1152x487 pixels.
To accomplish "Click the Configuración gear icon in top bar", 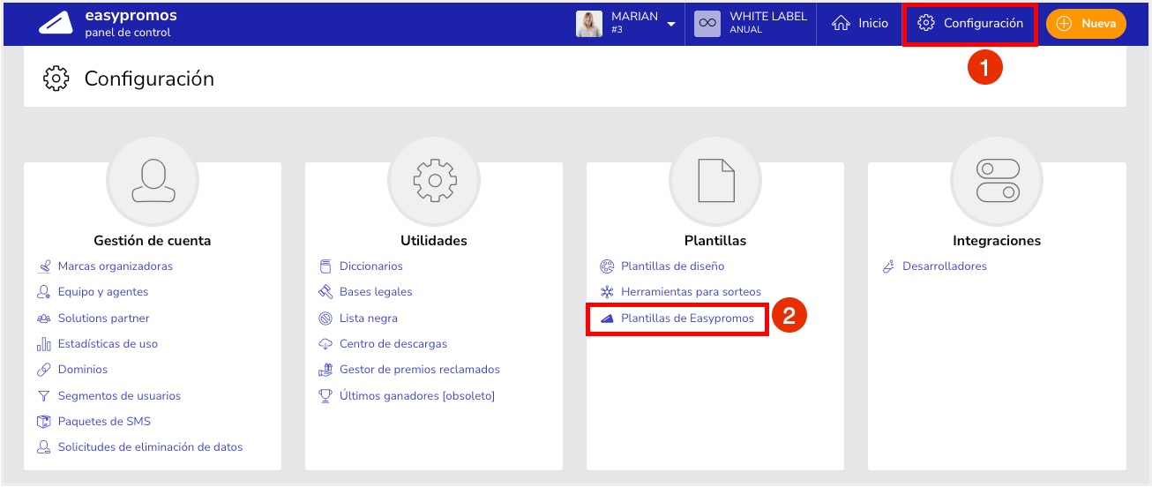I will [x=925, y=23].
